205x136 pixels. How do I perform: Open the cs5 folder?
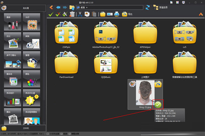[x=184, y=33]
